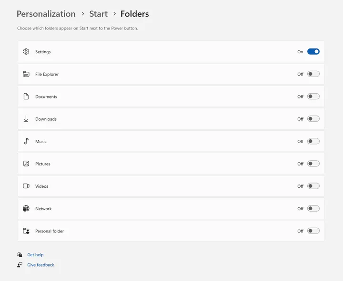The width and height of the screenshot is (343, 281).
Task: Open the Get help link
Action: [35, 255]
